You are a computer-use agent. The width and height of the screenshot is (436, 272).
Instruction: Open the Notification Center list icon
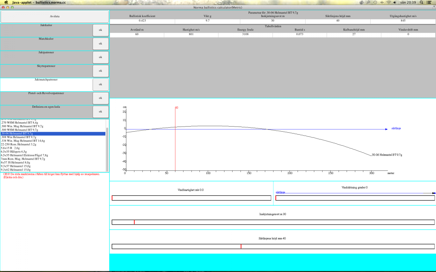point(430,2)
